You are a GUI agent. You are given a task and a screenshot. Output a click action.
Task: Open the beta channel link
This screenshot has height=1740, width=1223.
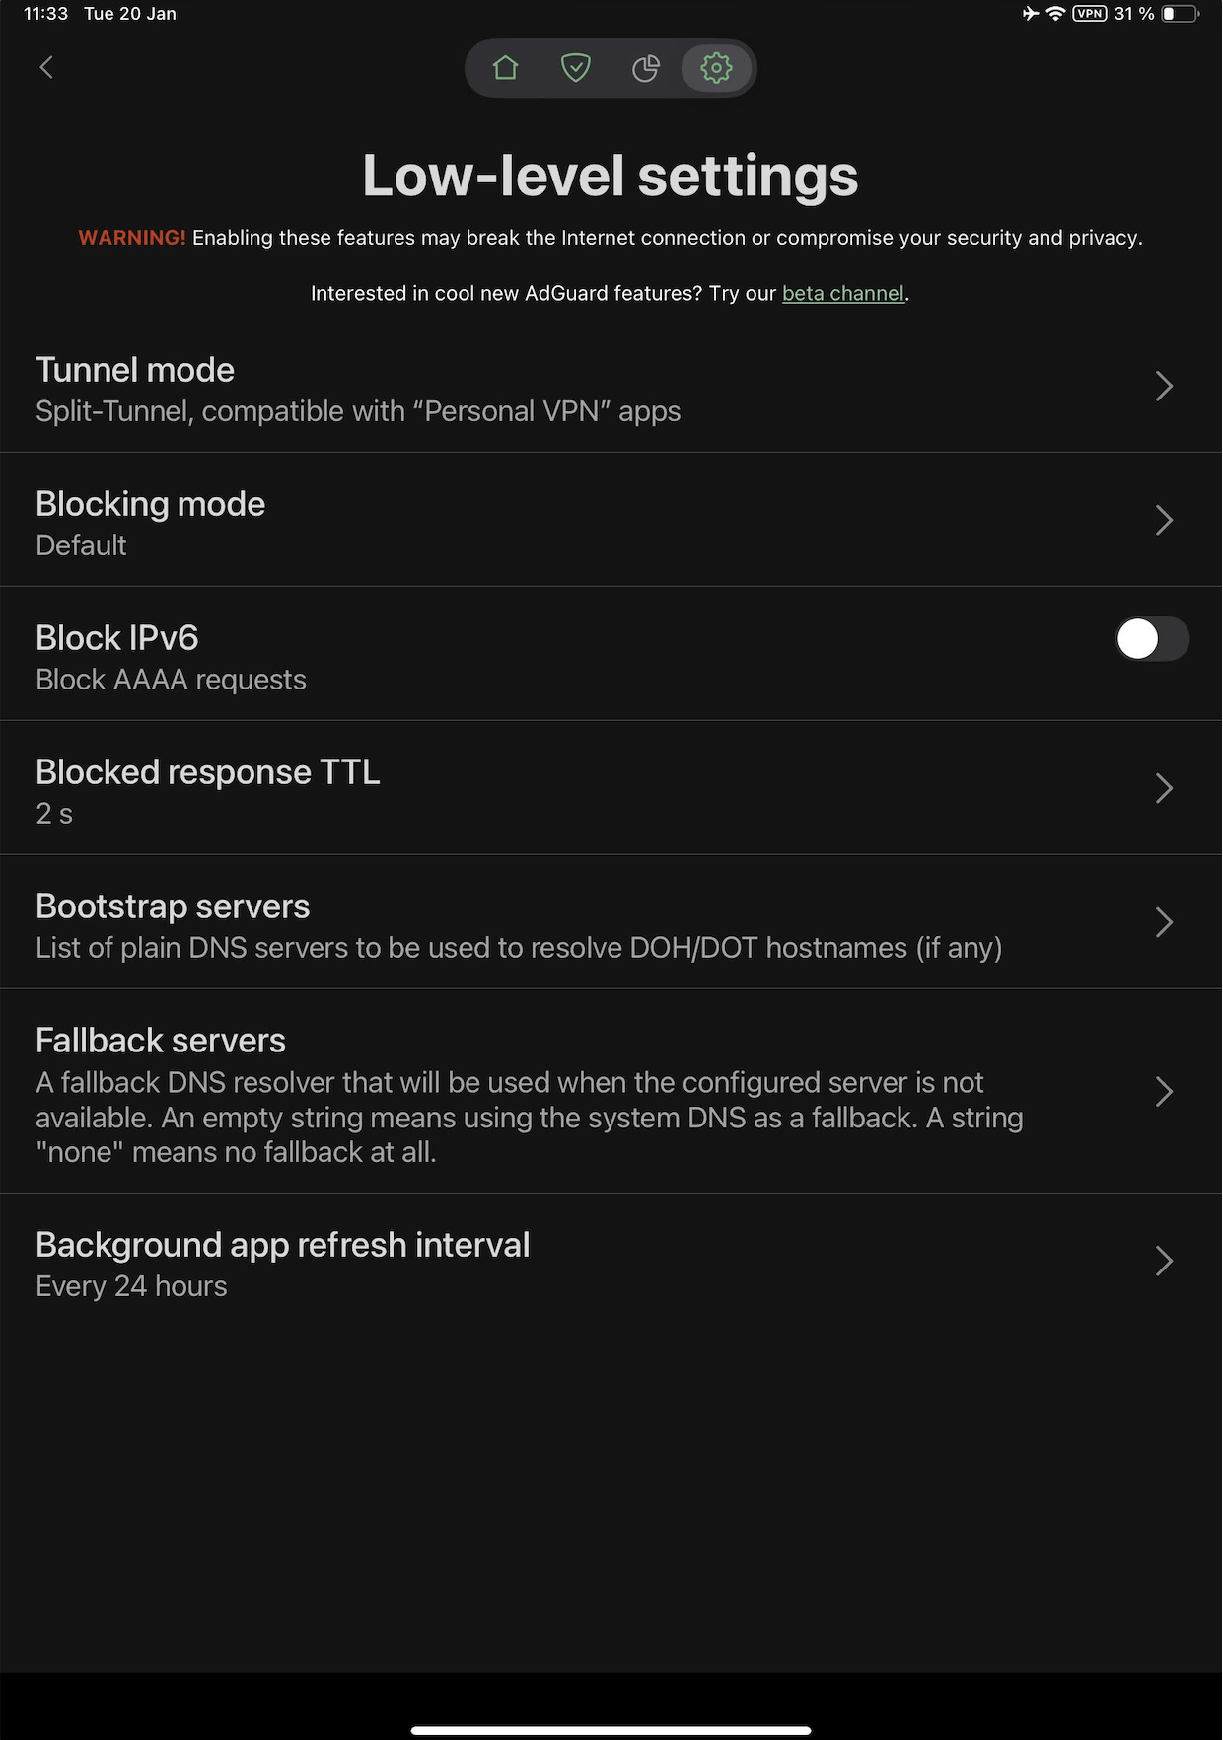843,294
